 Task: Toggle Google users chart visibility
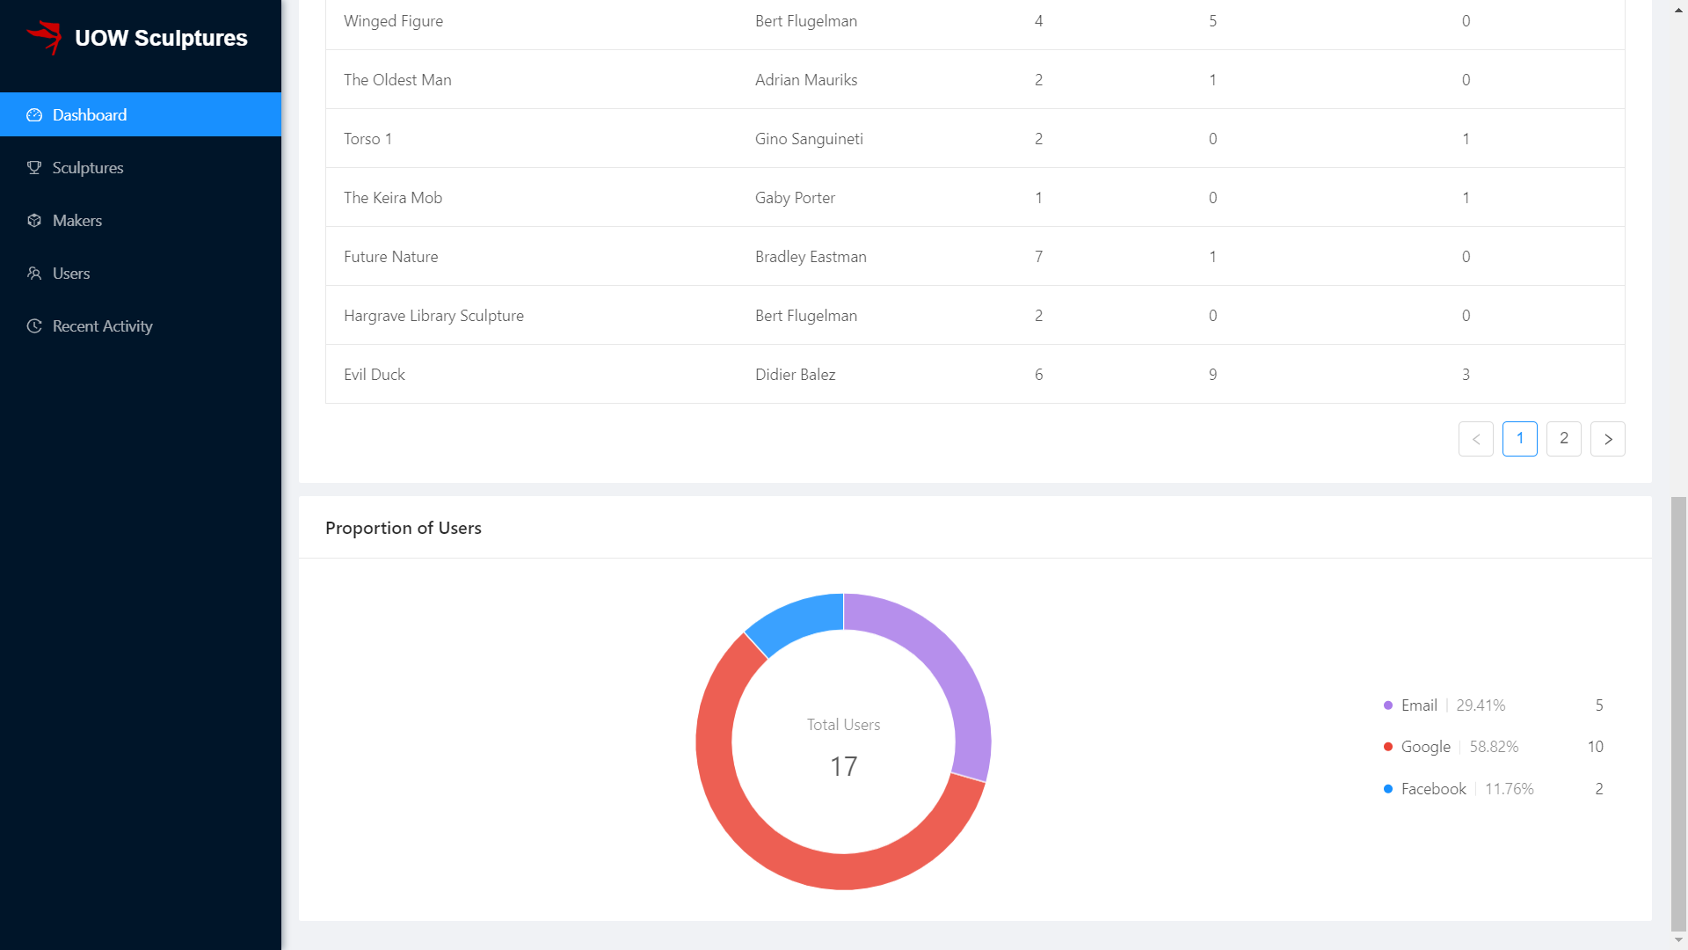1426,746
